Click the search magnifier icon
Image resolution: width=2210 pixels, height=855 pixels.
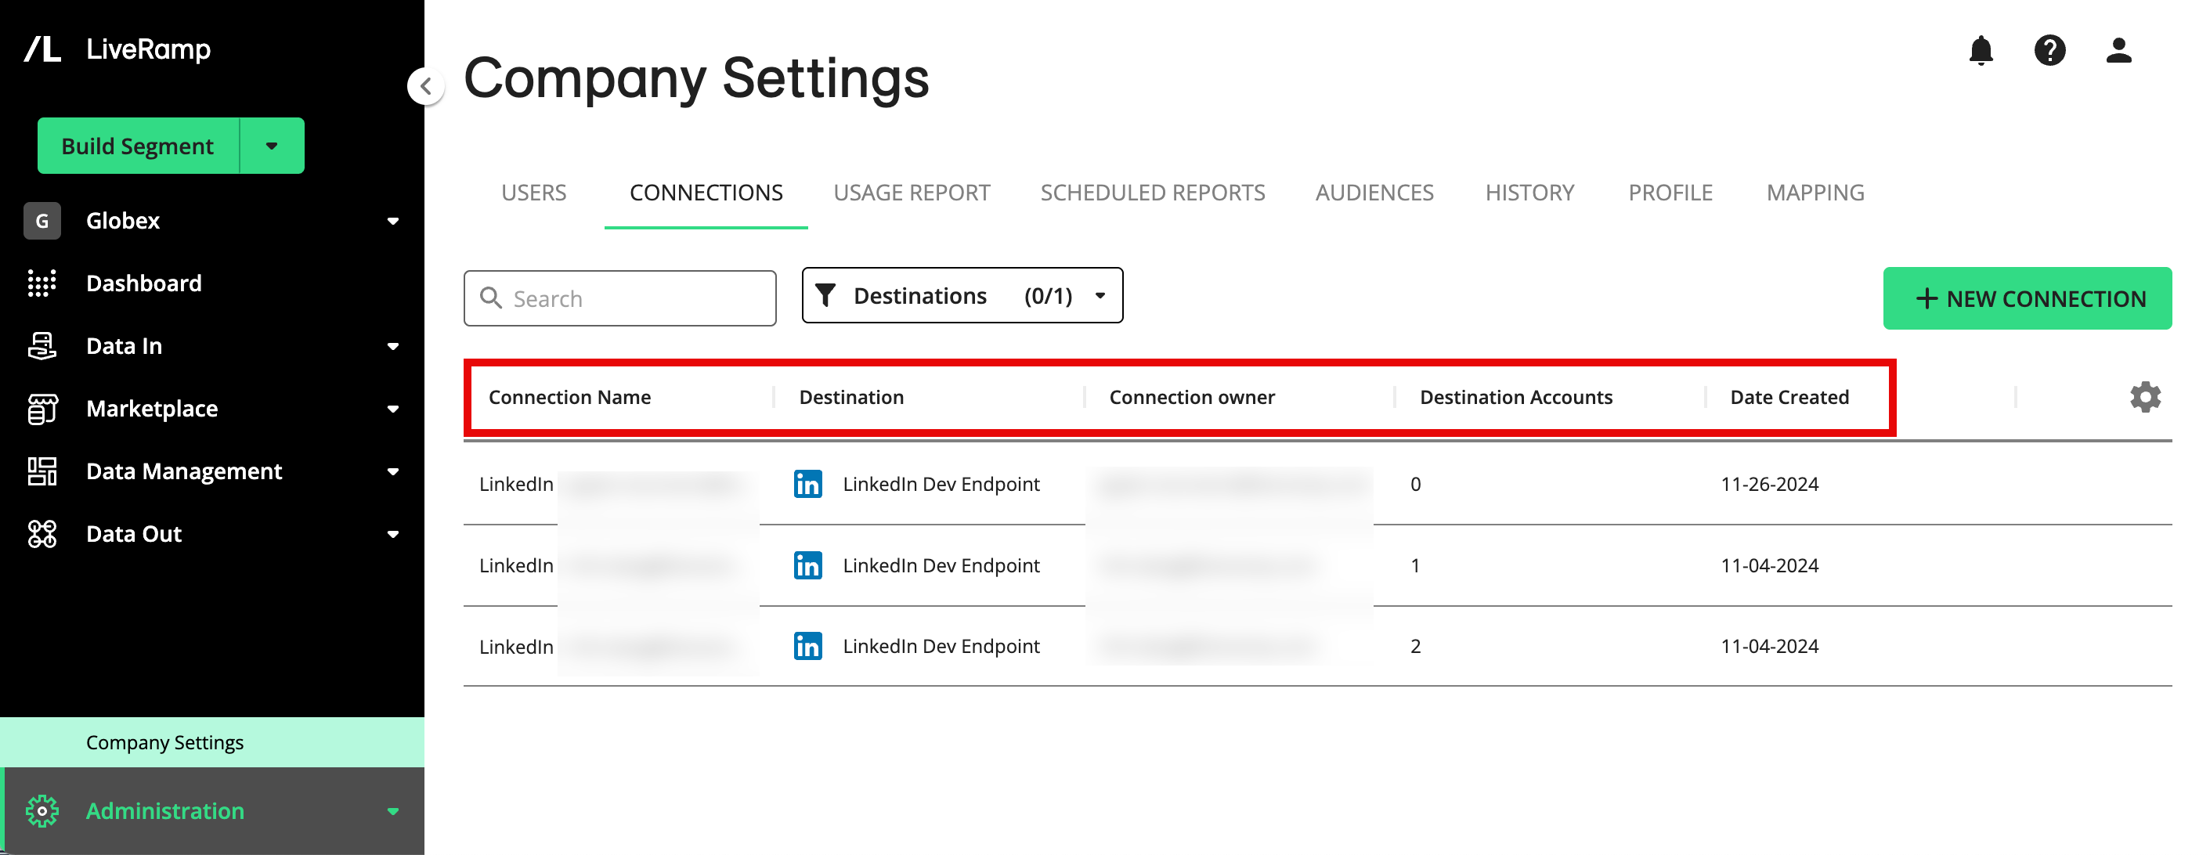491,298
